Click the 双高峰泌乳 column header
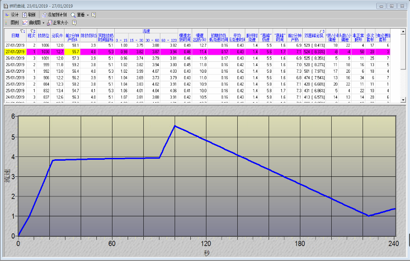 coord(314,35)
